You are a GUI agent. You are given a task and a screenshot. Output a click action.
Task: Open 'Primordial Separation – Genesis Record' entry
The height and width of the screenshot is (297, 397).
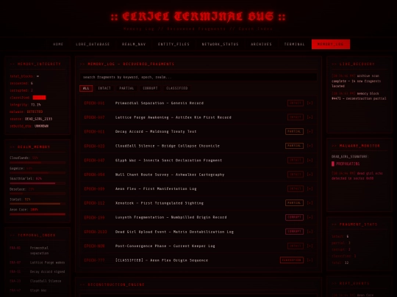pyautogui.click(x=160, y=103)
